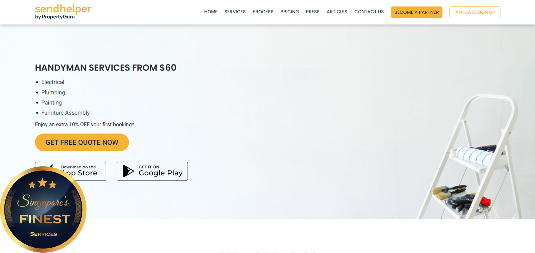The height and width of the screenshot is (253, 535).
Task: Open the PRICING page
Action: click(x=289, y=12)
